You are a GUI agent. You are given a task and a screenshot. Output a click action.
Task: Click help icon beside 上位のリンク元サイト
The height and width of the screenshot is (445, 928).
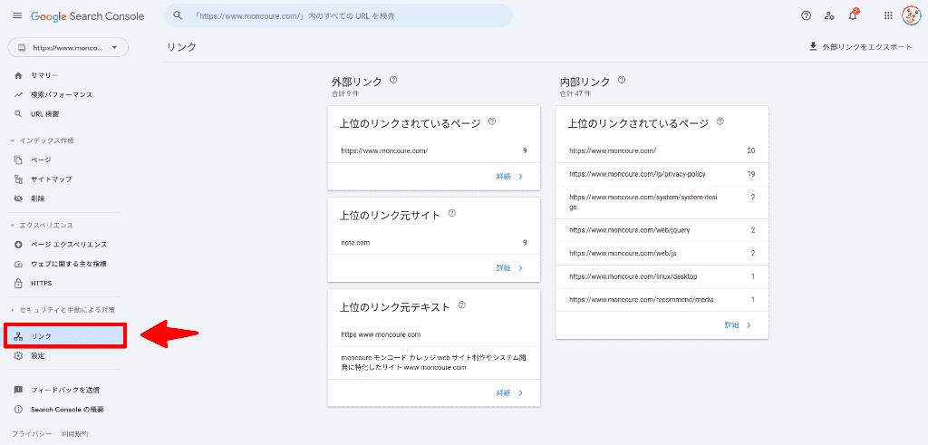[x=451, y=214]
